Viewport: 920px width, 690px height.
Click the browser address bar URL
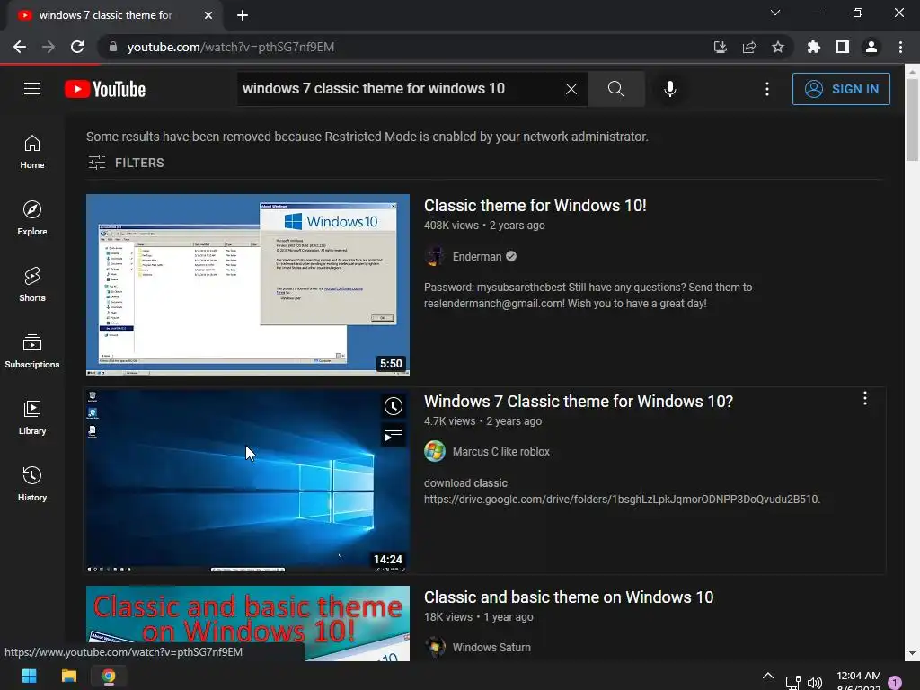pyautogui.click(x=231, y=47)
